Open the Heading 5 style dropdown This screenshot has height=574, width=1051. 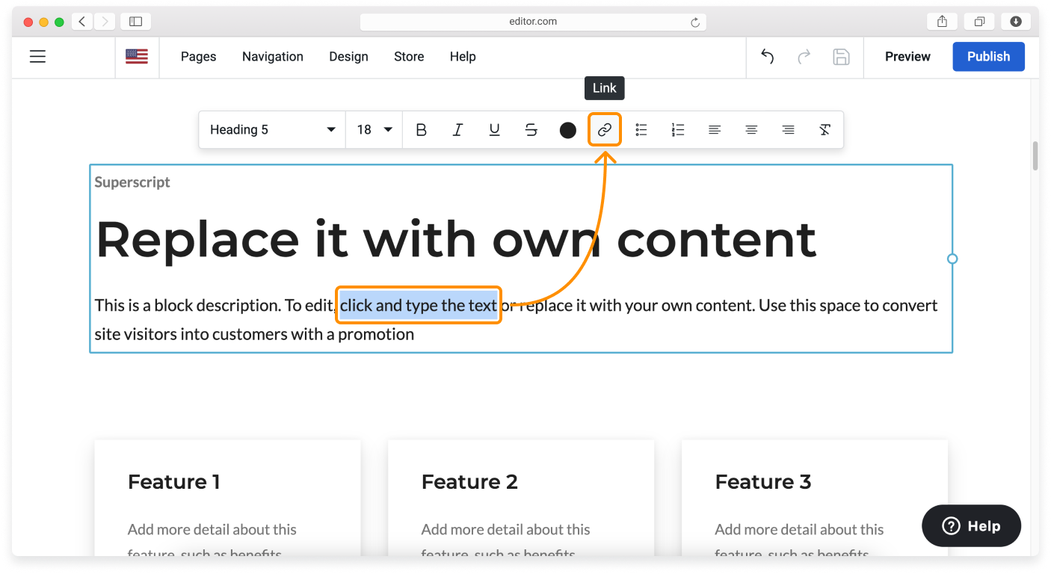(272, 130)
